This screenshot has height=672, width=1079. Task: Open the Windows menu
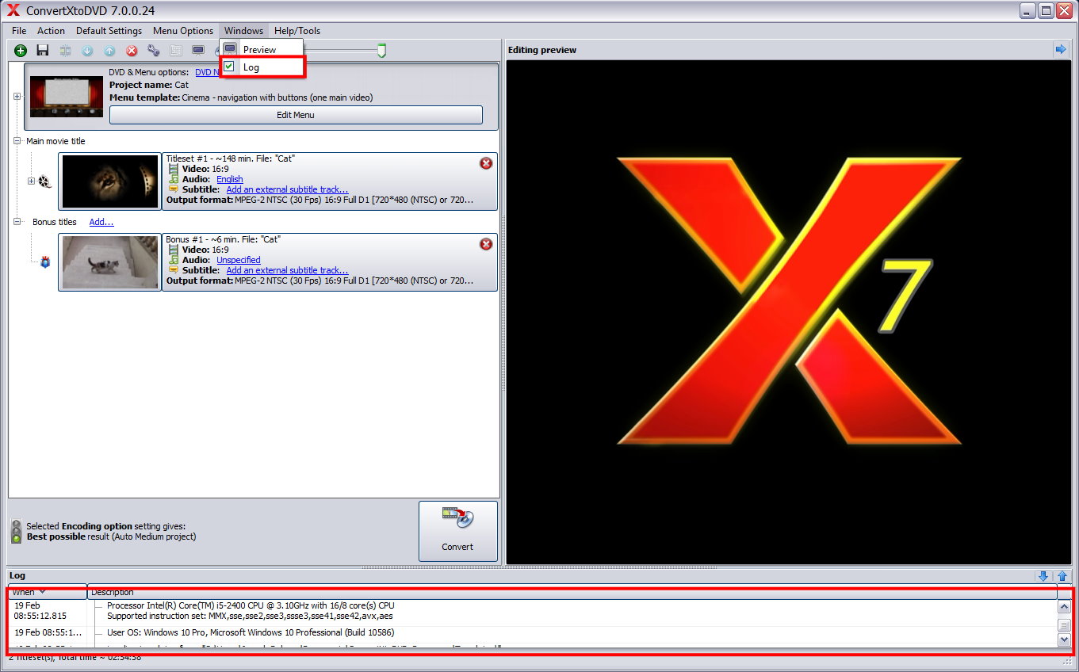click(x=243, y=31)
